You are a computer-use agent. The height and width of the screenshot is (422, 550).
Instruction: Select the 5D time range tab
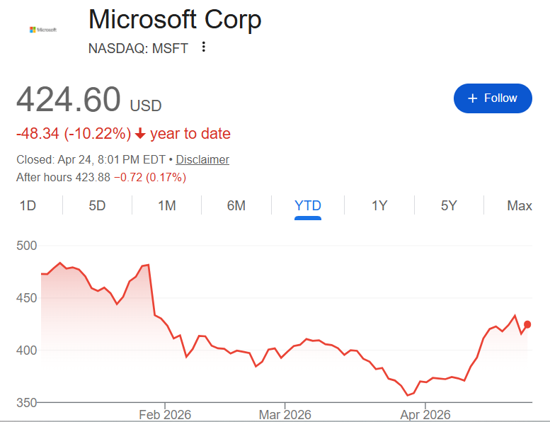click(x=97, y=206)
